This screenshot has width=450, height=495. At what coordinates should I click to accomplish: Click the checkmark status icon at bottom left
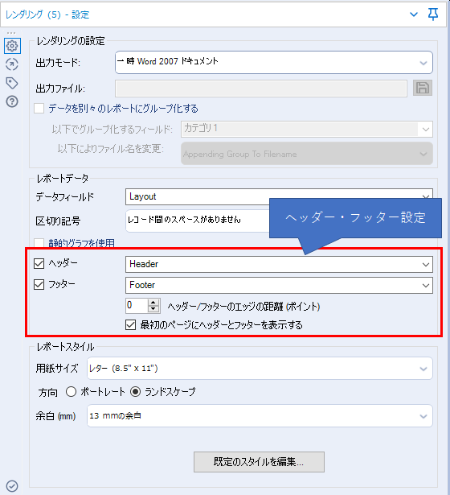click(x=12, y=486)
